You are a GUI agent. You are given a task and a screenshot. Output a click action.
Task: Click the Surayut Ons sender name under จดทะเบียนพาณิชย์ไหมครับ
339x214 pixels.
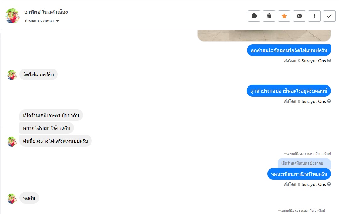[314, 184]
